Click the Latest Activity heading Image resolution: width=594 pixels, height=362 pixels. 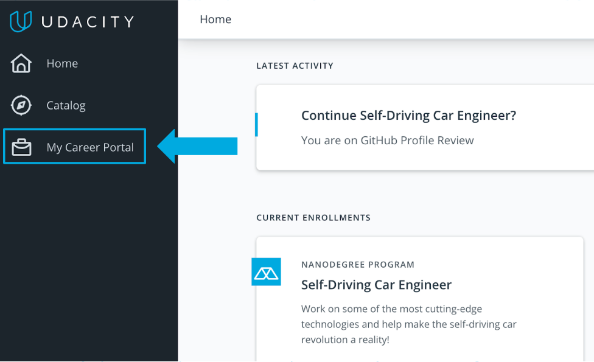point(295,66)
